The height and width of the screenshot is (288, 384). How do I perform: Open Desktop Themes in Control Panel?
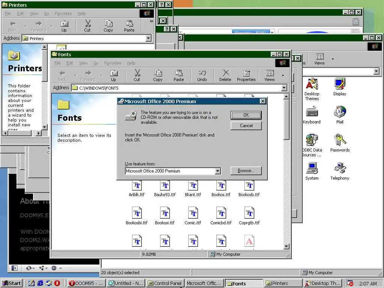[x=312, y=89]
